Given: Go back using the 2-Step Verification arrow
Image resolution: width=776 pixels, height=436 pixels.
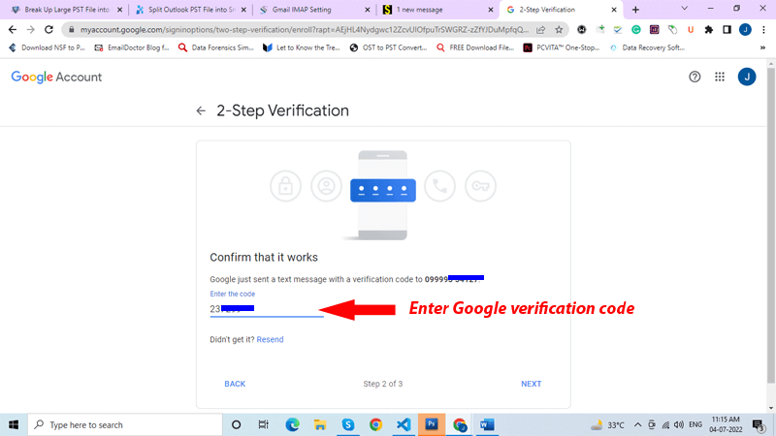Looking at the screenshot, I should [201, 111].
